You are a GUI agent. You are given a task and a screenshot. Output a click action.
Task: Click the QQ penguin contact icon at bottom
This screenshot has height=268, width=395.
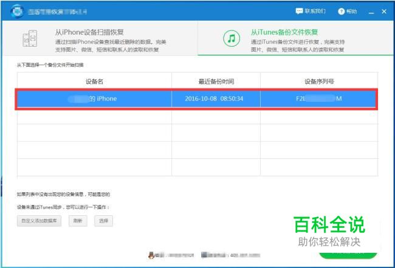151,255
